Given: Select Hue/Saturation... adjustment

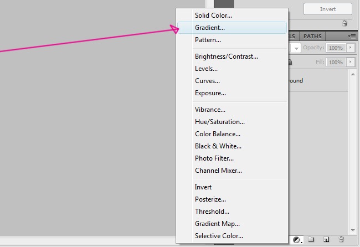Looking at the screenshot, I should click(x=232, y=122).
